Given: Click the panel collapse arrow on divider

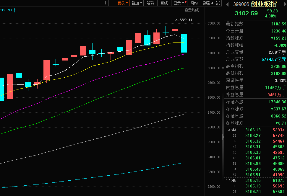Looking at the screenshot, I should tap(222, 136).
